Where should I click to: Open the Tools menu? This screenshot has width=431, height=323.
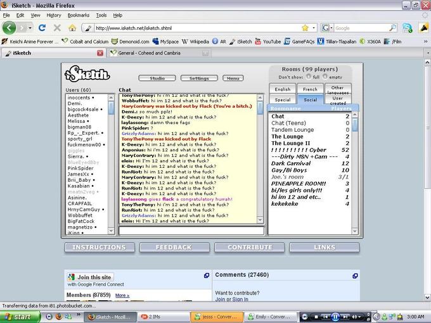click(x=101, y=15)
